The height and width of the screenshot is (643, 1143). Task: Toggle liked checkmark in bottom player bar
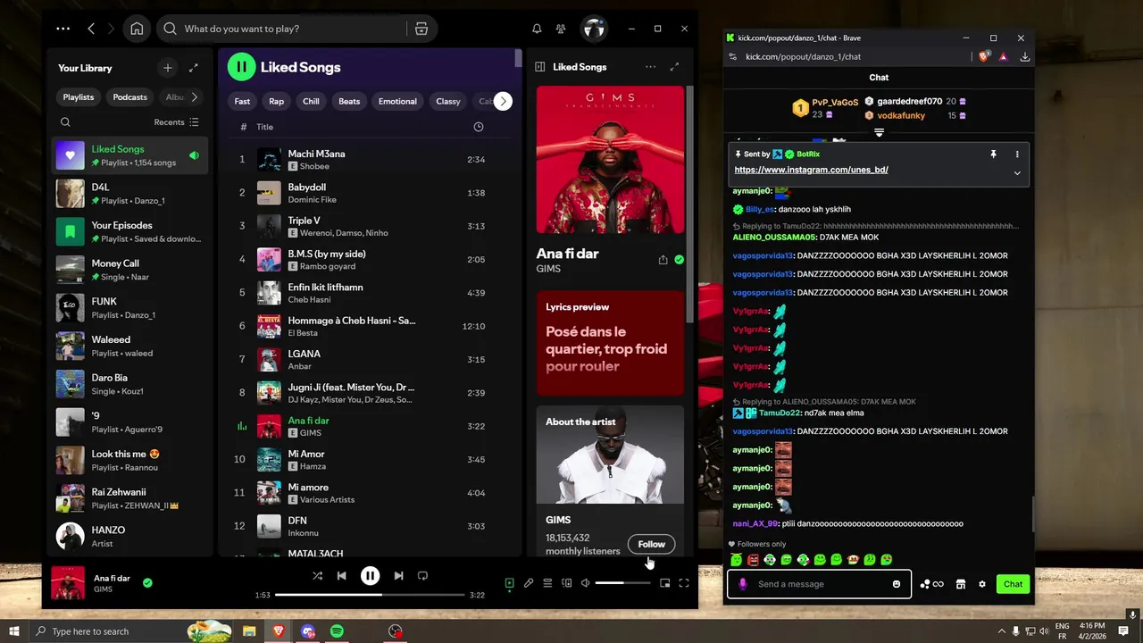tap(147, 583)
